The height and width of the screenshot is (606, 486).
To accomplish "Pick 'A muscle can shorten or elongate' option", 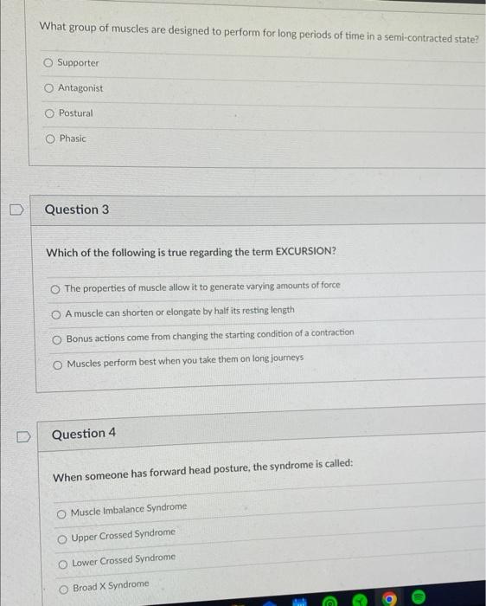I will (56, 315).
